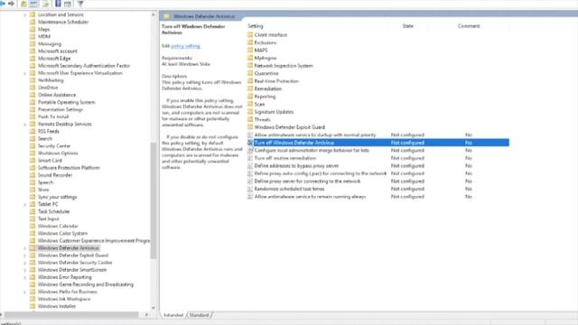
Task: Expand Microsoft User Experience Virtualization node
Action: [x=25, y=73]
